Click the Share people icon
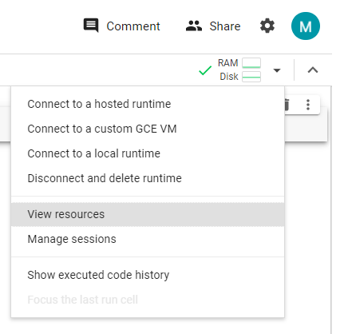The height and width of the screenshot is (334, 344). click(194, 26)
